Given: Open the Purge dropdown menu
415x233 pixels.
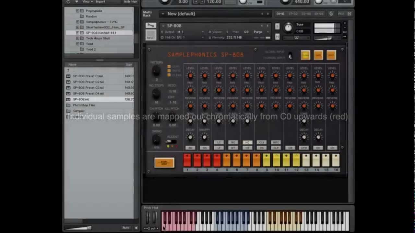Looking at the screenshot, I should pos(261,32).
